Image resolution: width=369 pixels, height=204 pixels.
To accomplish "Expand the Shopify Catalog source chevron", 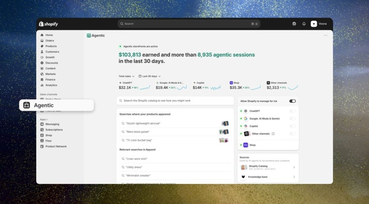I will [294, 167].
